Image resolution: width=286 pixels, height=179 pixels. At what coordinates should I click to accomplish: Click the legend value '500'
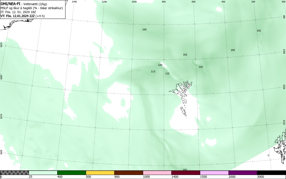tap(88, 177)
